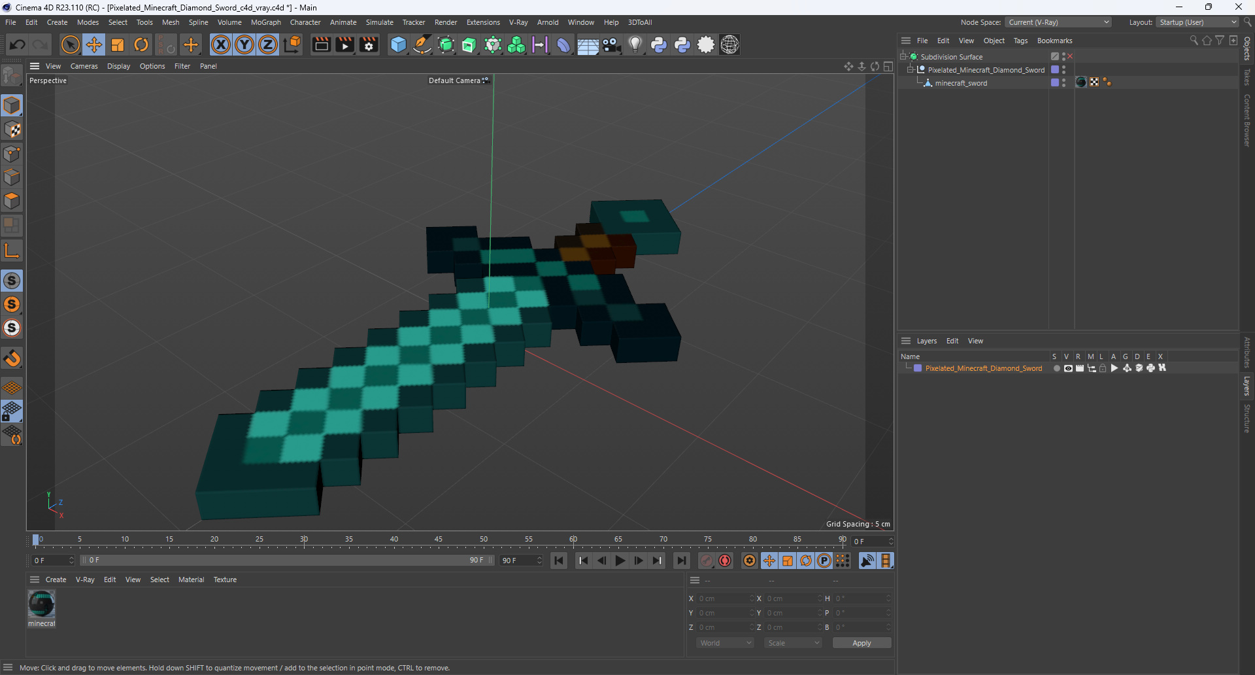Toggle Parameter keyframe recording P
This screenshot has height=675, width=1255.
(824, 561)
